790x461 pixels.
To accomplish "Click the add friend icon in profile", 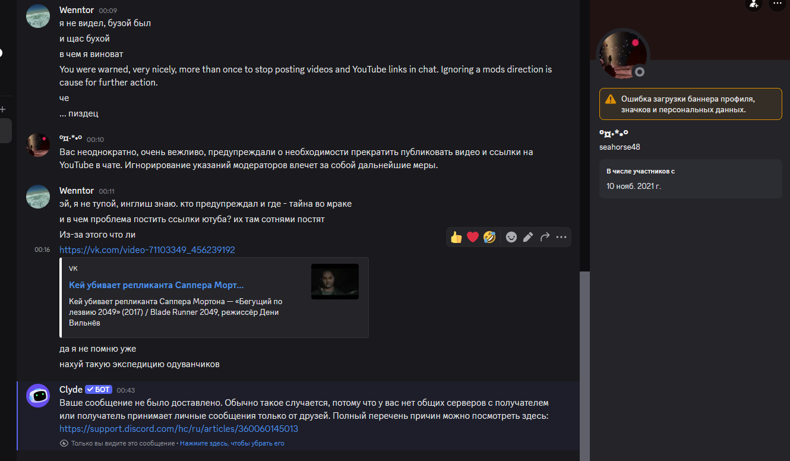I will [x=754, y=4].
